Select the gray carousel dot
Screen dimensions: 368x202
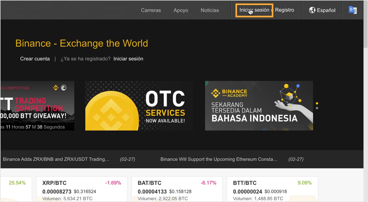pyautogui.click(x=317, y=108)
